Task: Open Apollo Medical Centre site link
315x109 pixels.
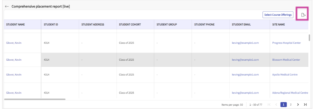Action: [285, 75]
